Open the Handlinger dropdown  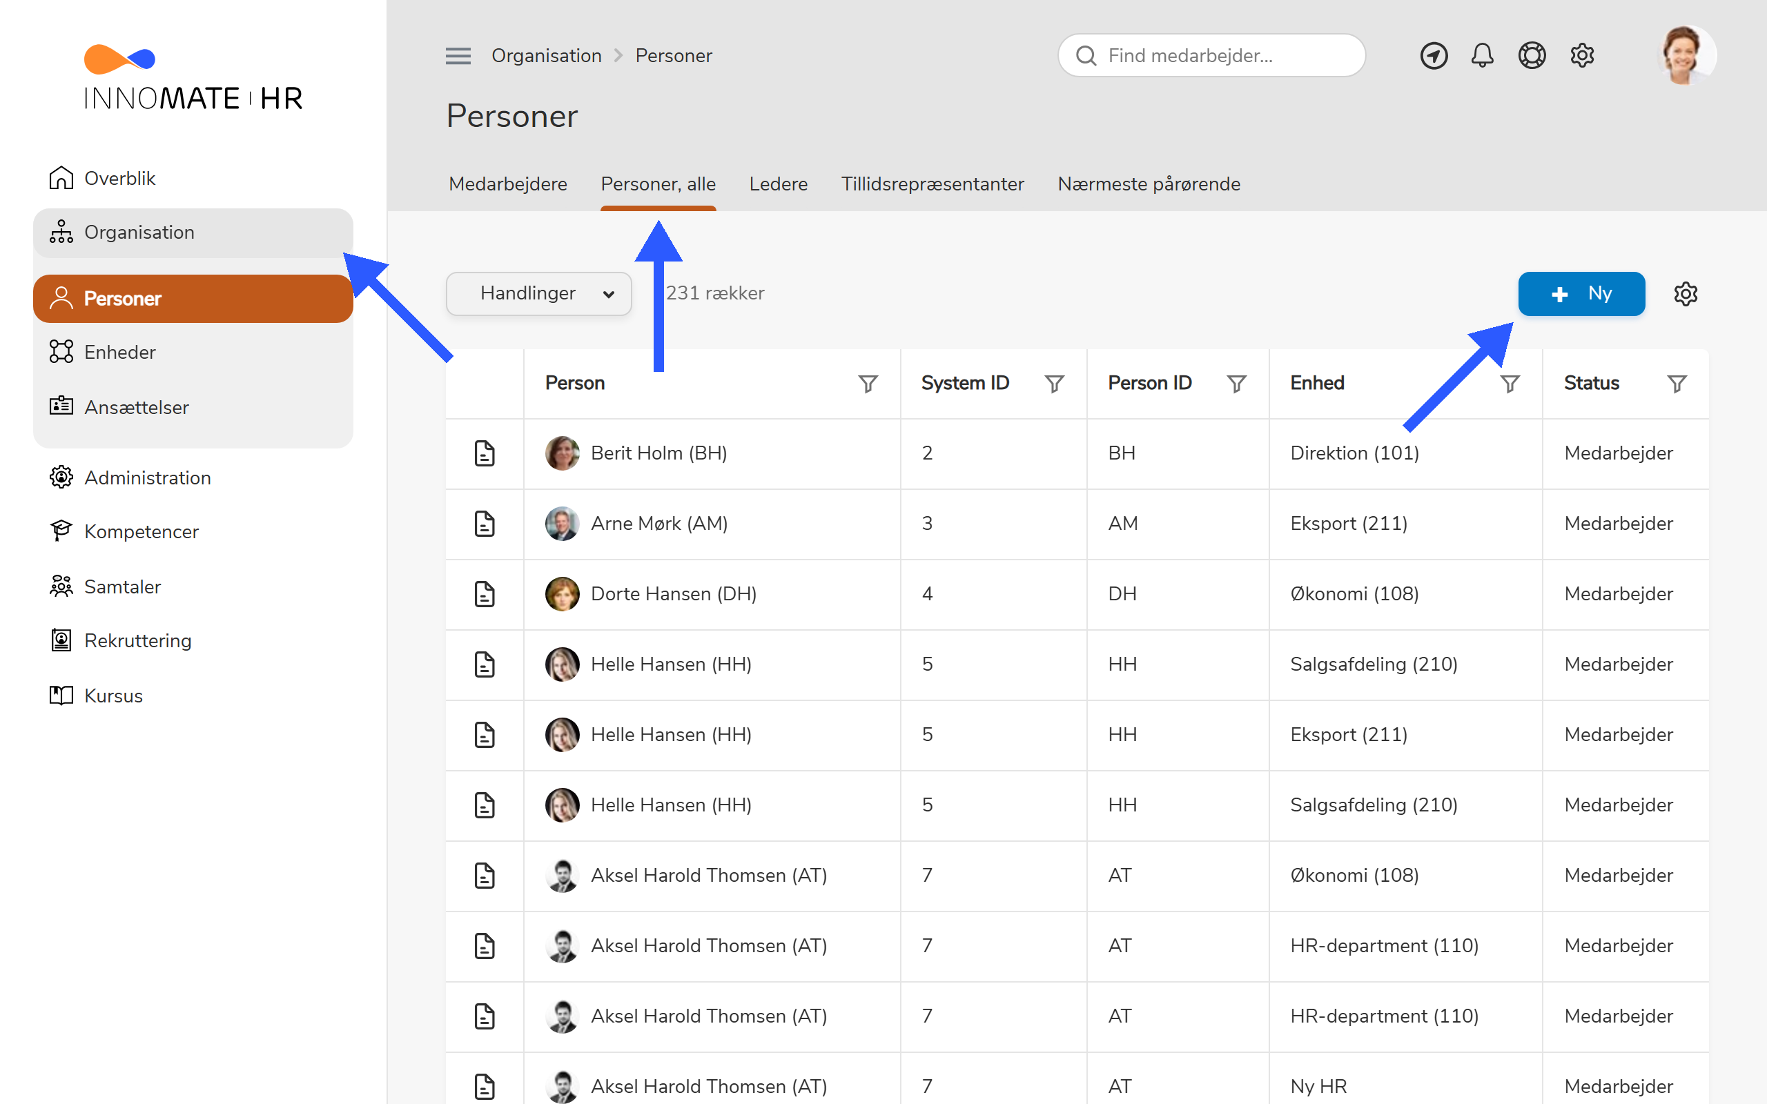click(x=539, y=293)
